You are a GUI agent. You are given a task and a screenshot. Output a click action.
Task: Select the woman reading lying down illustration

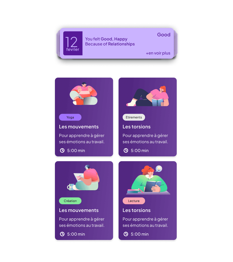148,96
